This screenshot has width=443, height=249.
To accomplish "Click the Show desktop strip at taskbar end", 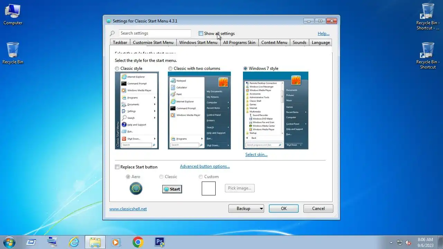I will pos(441,242).
